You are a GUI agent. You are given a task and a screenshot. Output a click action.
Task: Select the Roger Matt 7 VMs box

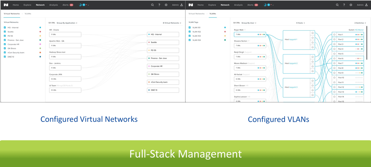250,35
